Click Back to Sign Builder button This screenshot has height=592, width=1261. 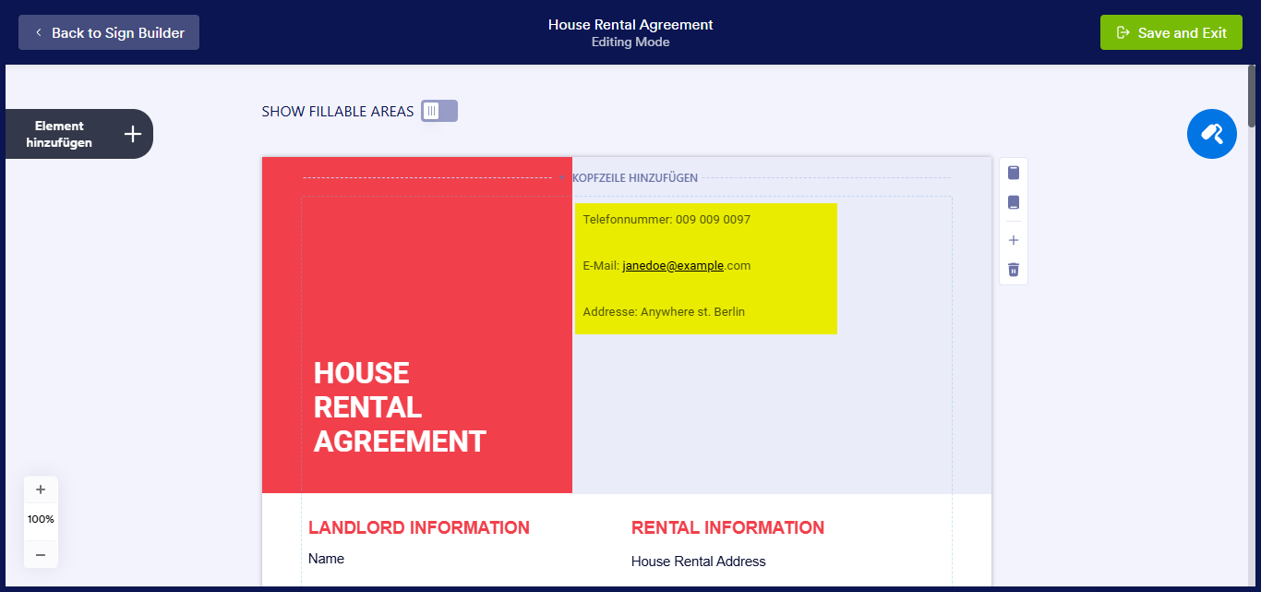[109, 32]
